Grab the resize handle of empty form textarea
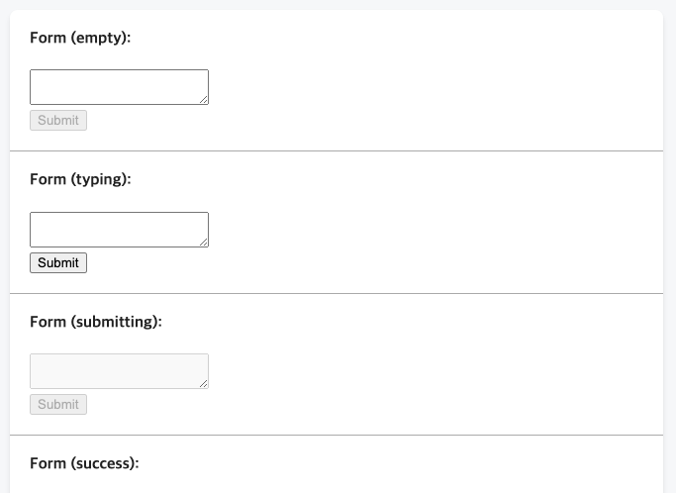The width and height of the screenshot is (676, 493). [x=204, y=100]
